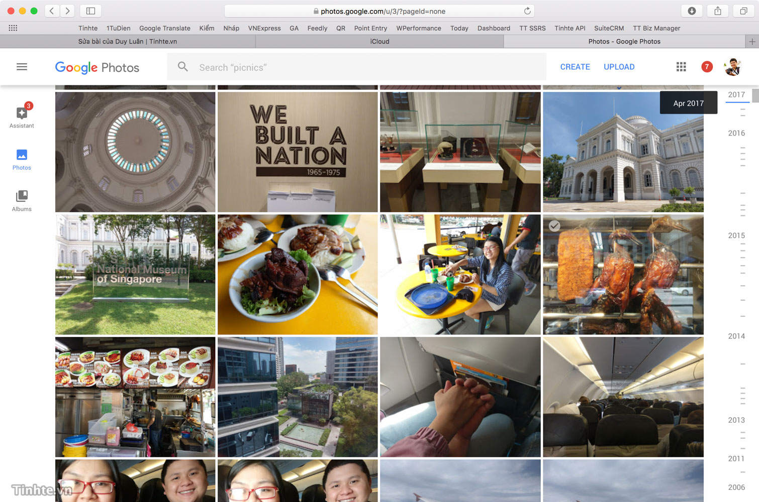
Task: Jump to 2006 on the timeline
Action: tap(736, 487)
